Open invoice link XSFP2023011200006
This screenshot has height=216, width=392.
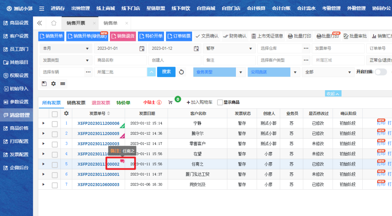tap(98, 124)
